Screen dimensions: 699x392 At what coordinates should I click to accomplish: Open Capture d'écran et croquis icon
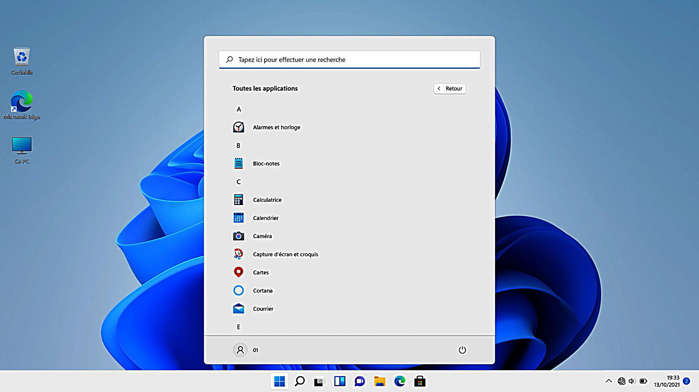(x=239, y=254)
